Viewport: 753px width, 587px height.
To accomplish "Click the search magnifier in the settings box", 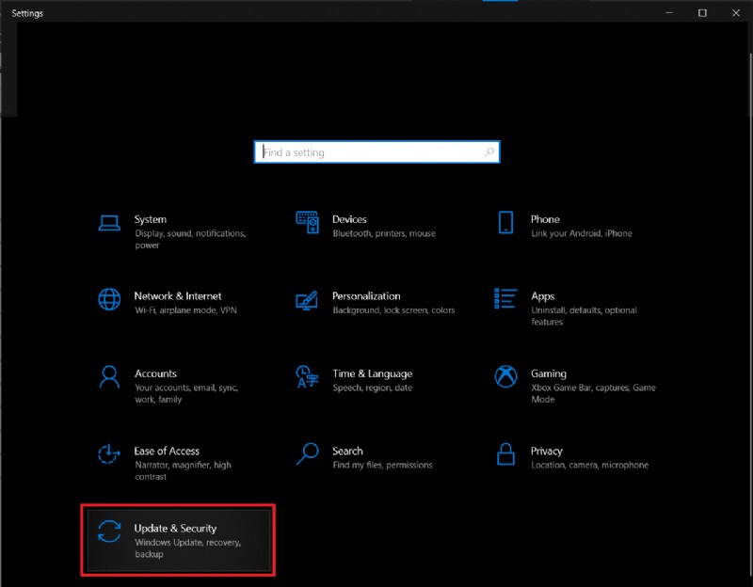I will 489,151.
